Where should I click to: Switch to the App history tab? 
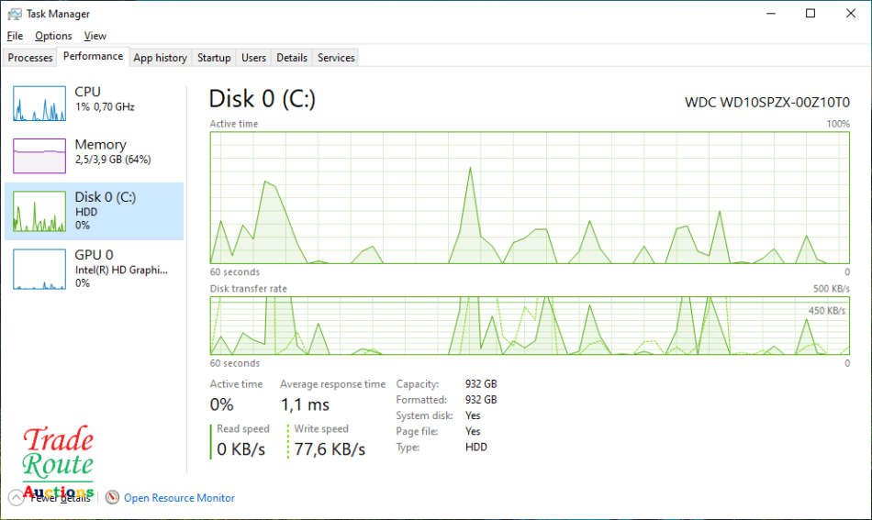click(160, 58)
